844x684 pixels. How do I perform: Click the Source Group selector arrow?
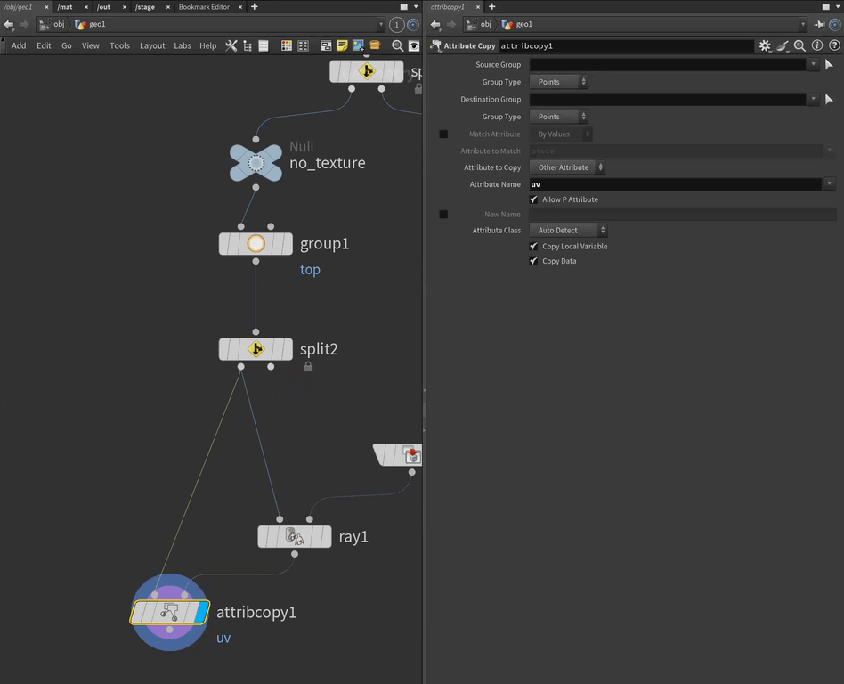[829, 65]
